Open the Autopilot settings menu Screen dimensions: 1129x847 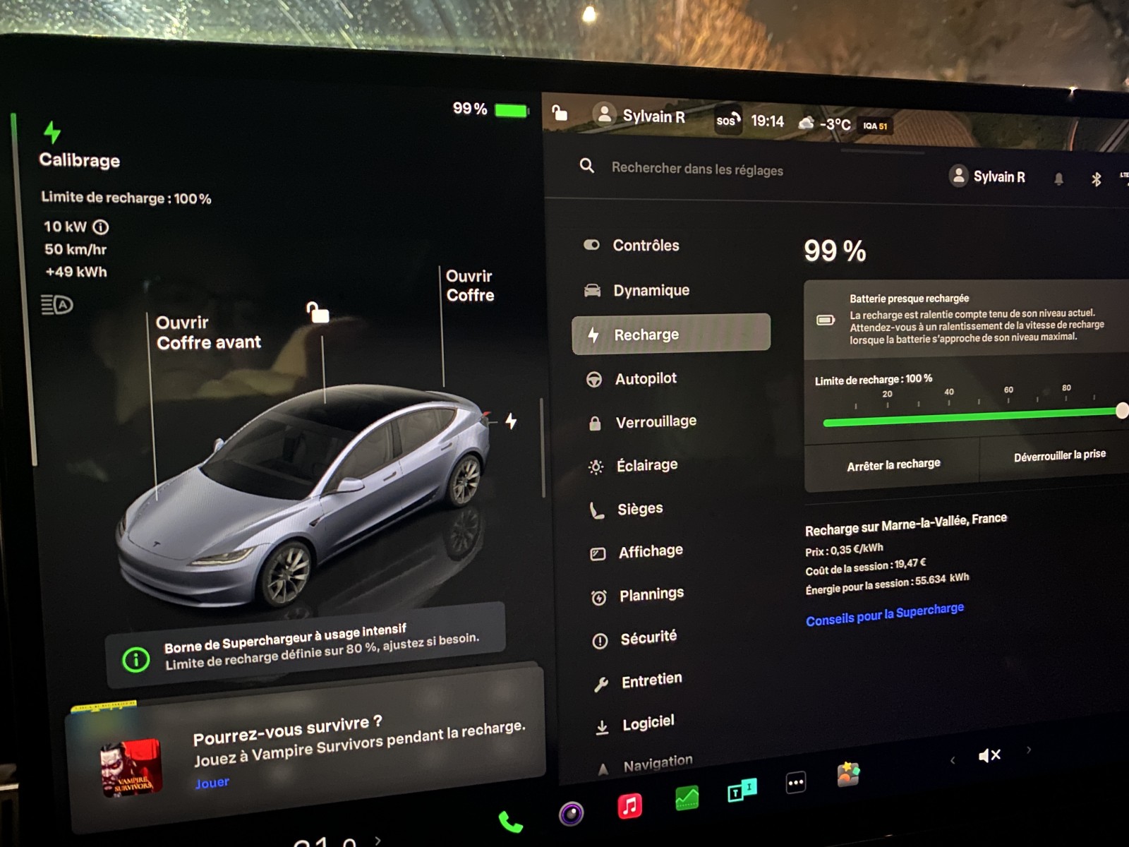[x=632, y=379]
